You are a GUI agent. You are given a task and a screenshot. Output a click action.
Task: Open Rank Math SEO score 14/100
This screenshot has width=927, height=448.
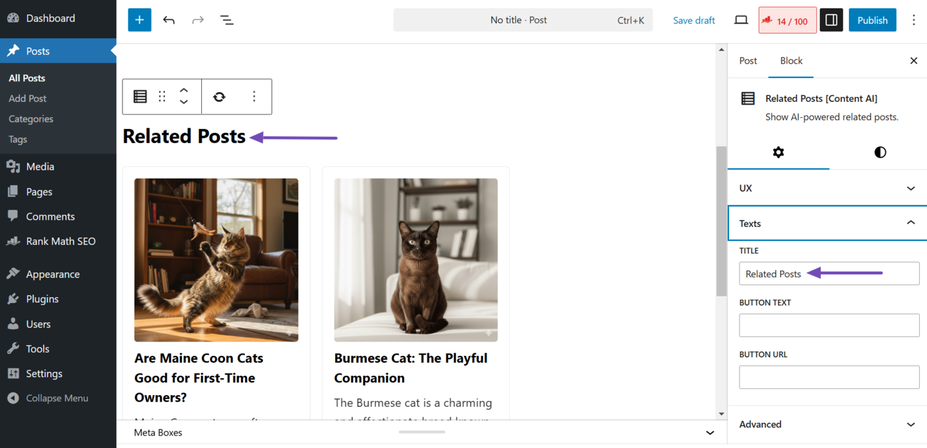pyautogui.click(x=787, y=21)
